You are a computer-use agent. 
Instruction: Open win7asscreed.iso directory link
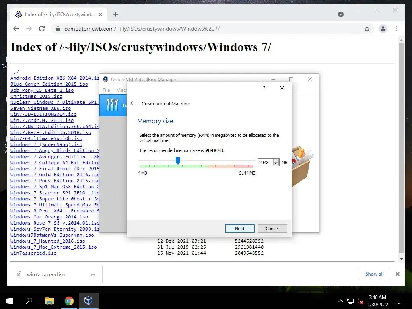[33, 253]
